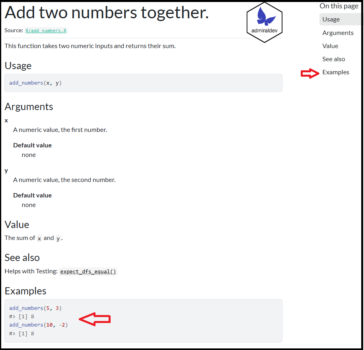364x350 pixels.
Task: Click the add_numbers(10, -2) example line
Action: pos(39,325)
